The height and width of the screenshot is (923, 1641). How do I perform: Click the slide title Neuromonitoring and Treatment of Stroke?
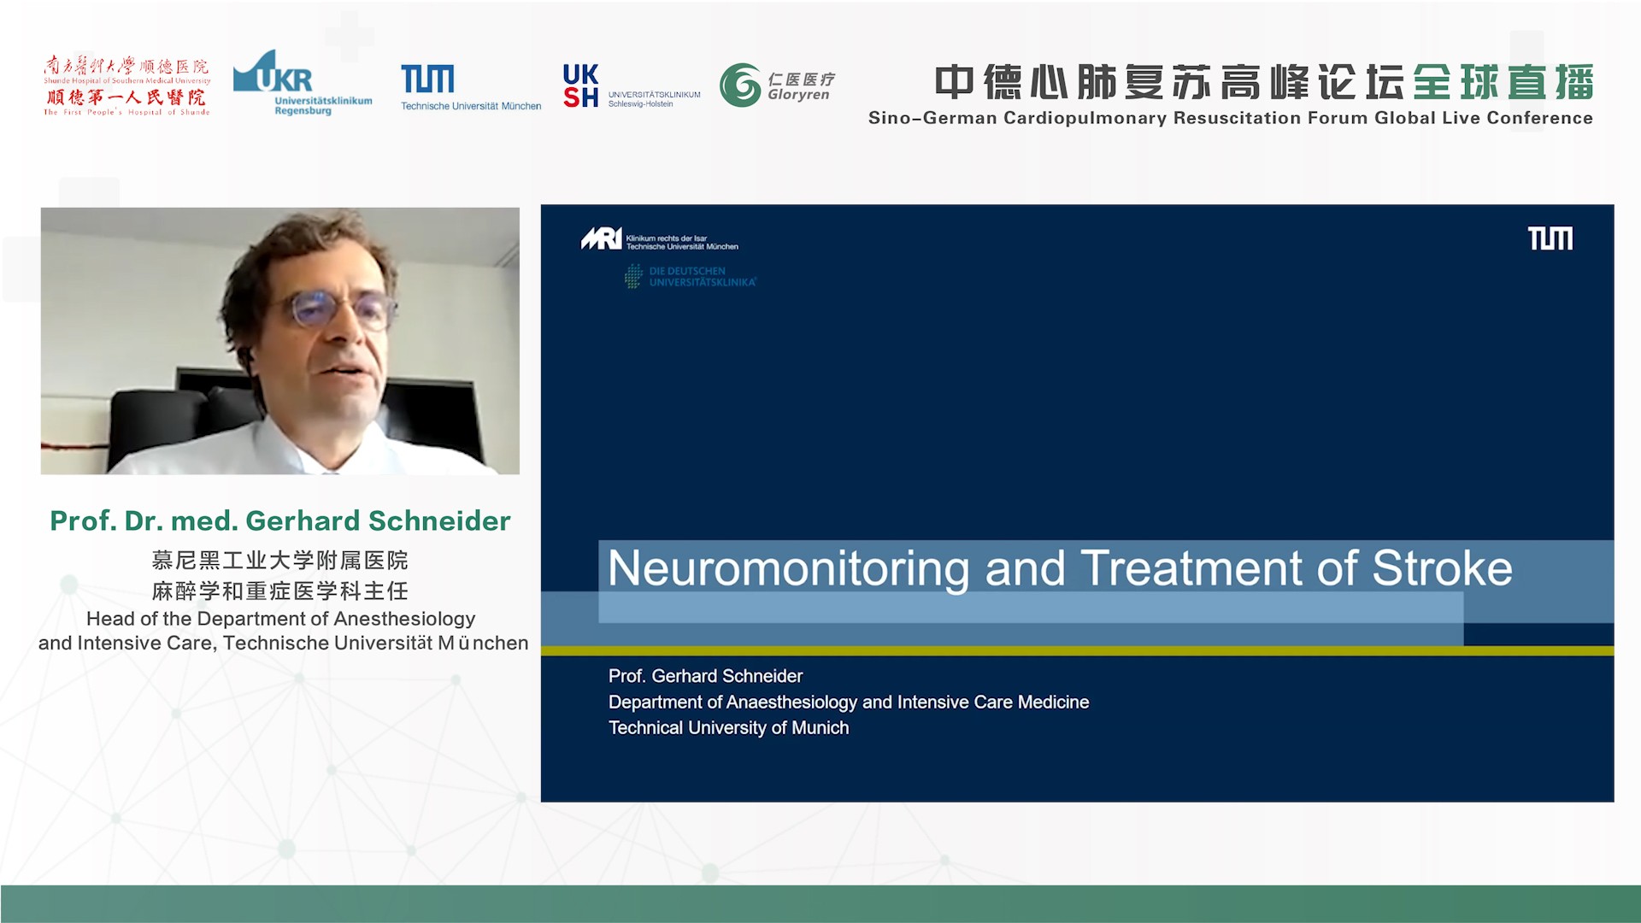tap(1059, 568)
